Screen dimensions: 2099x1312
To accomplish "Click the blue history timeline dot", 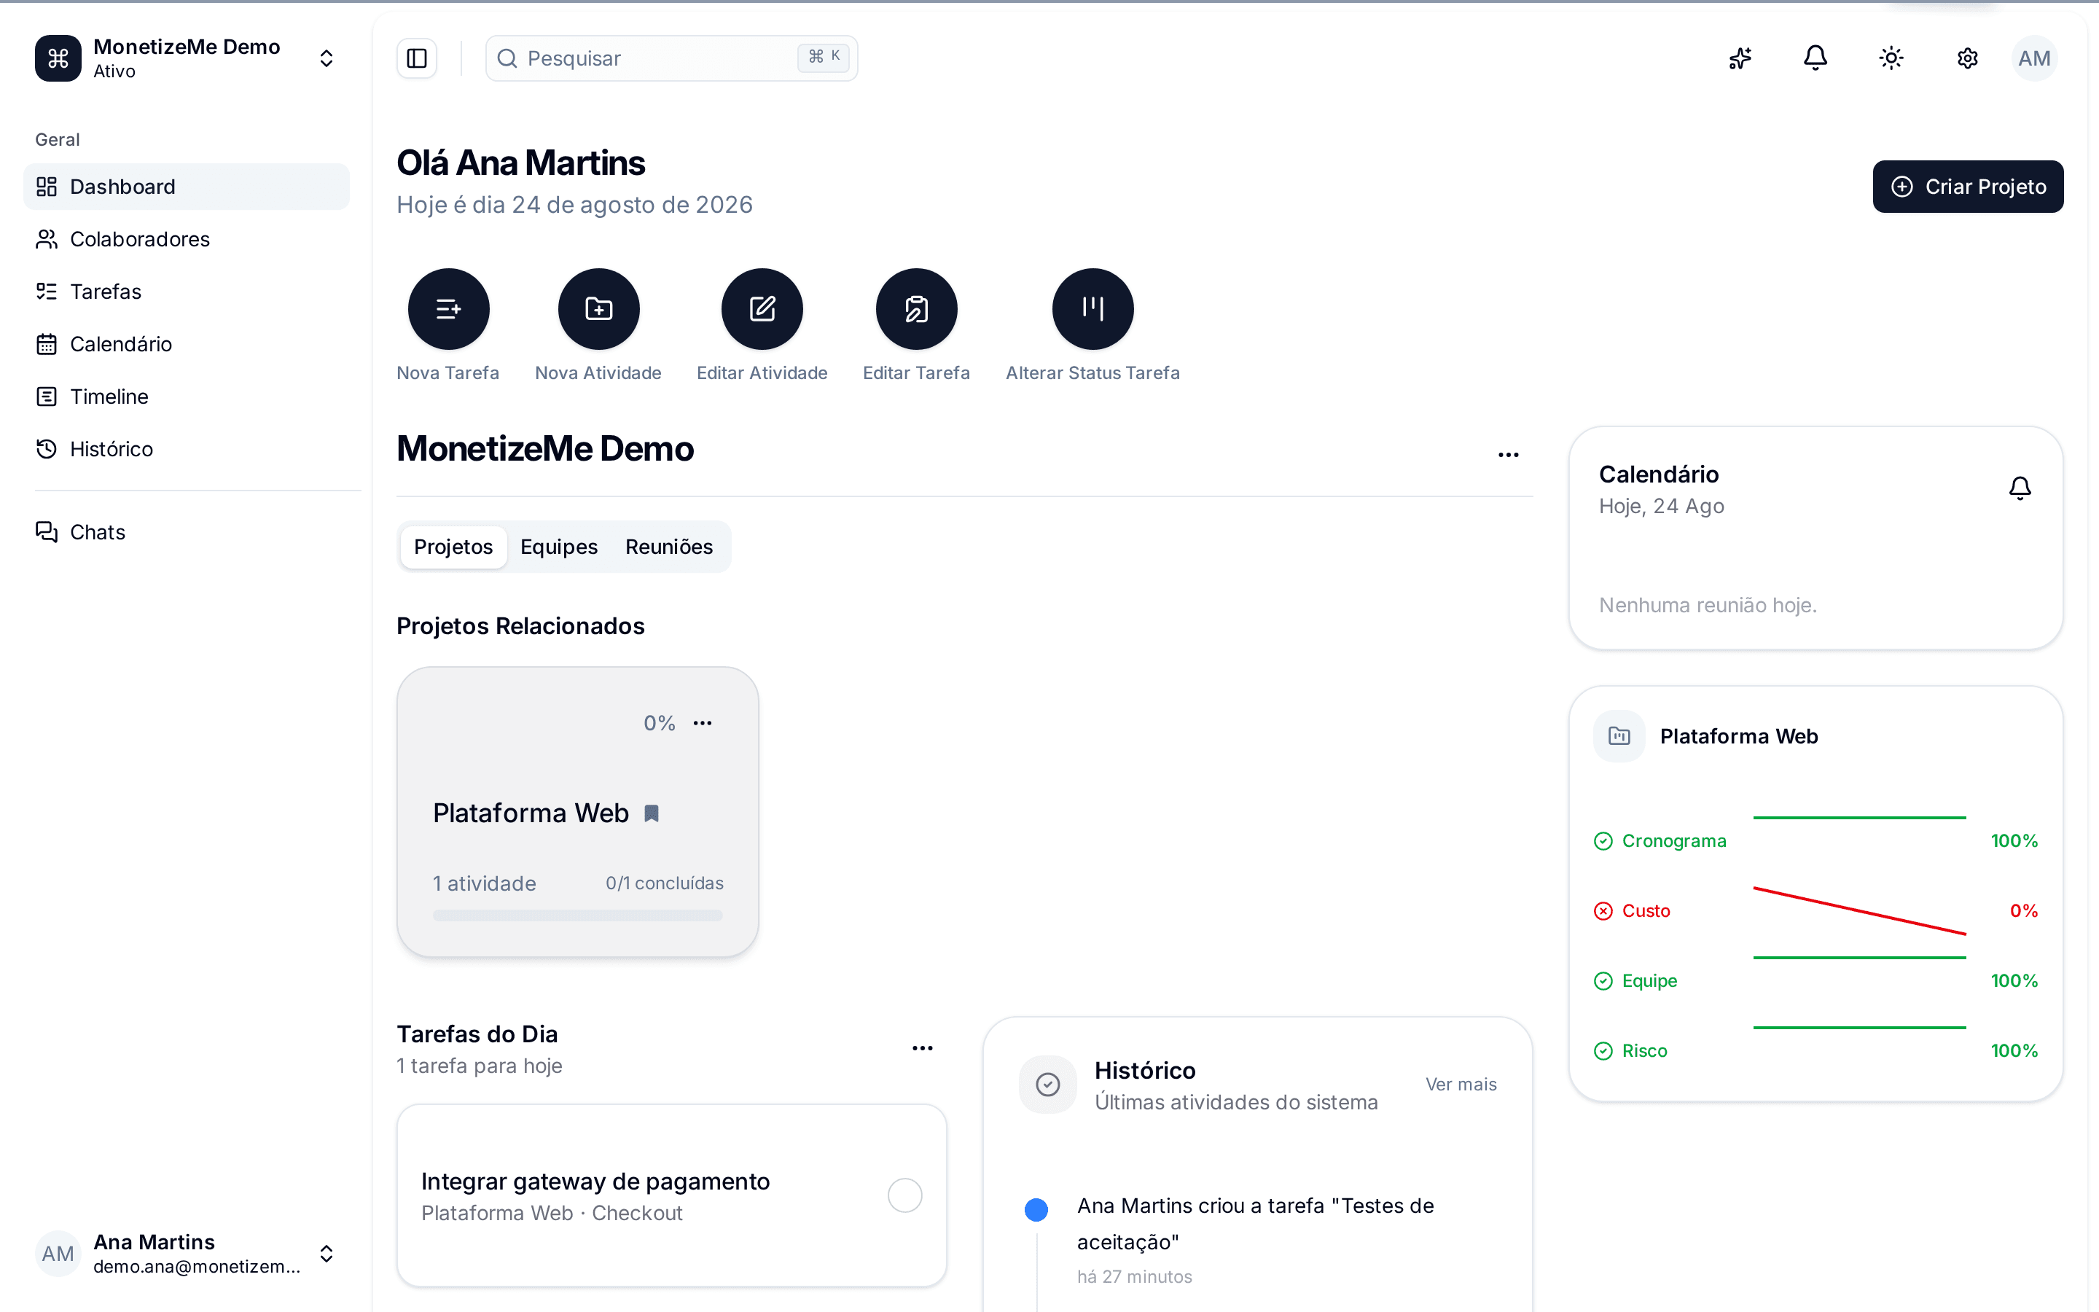I will click(x=1036, y=1210).
